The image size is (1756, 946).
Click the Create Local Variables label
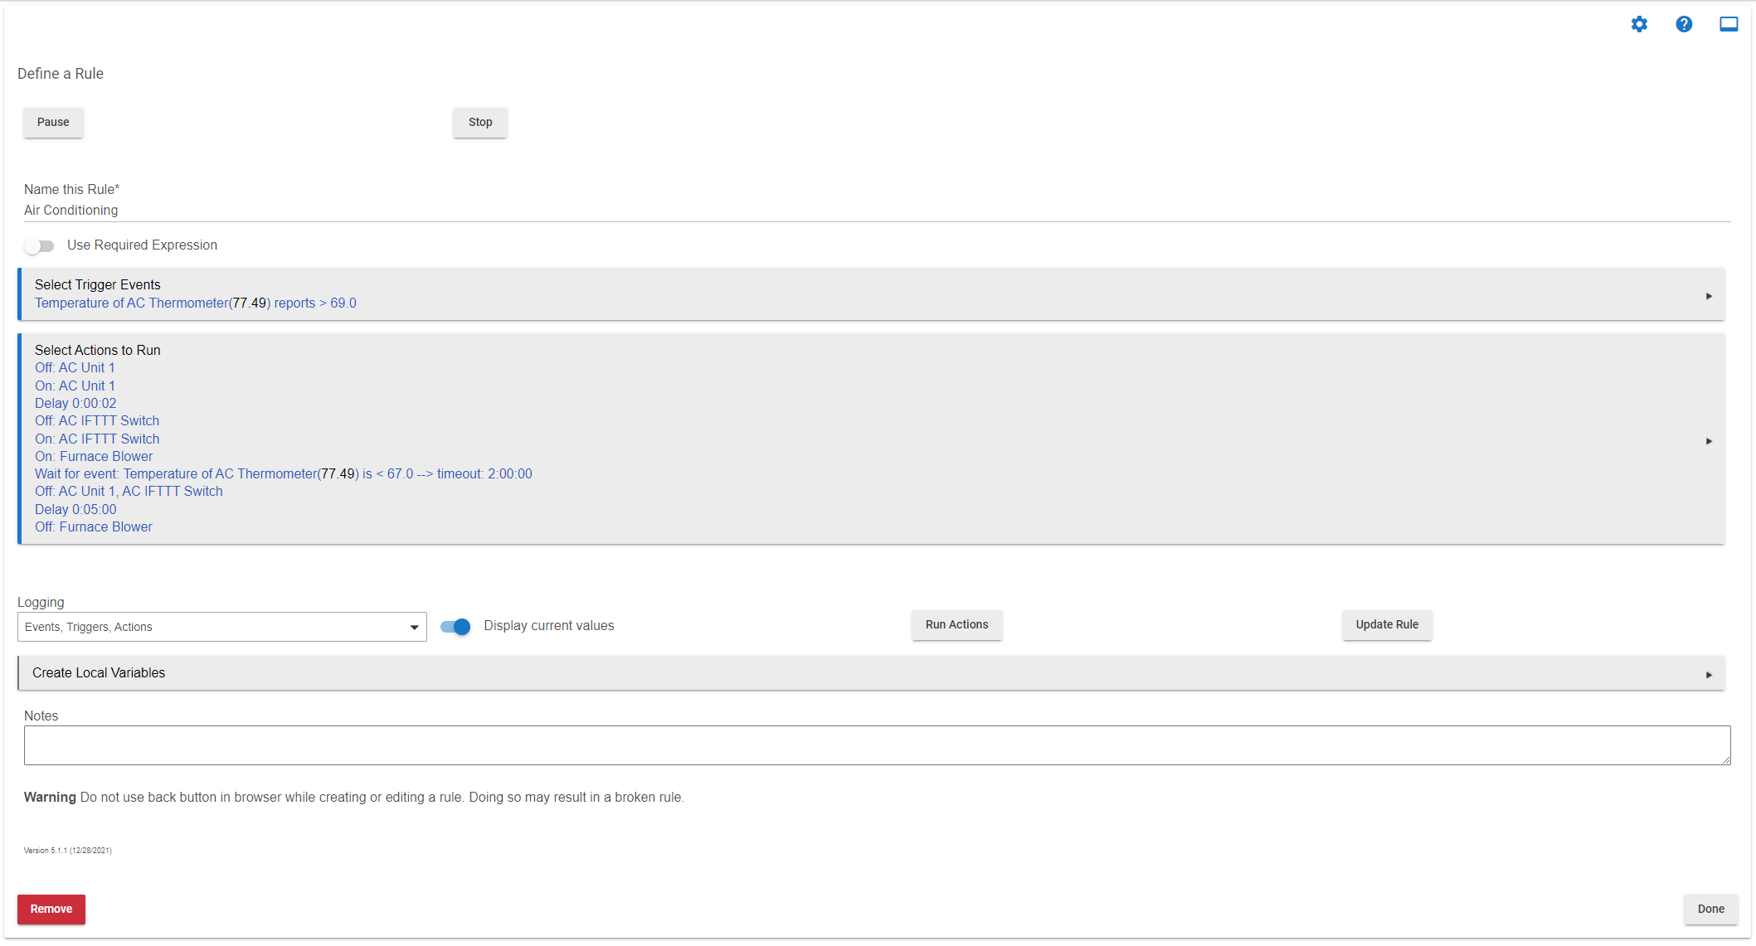tap(99, 673)
